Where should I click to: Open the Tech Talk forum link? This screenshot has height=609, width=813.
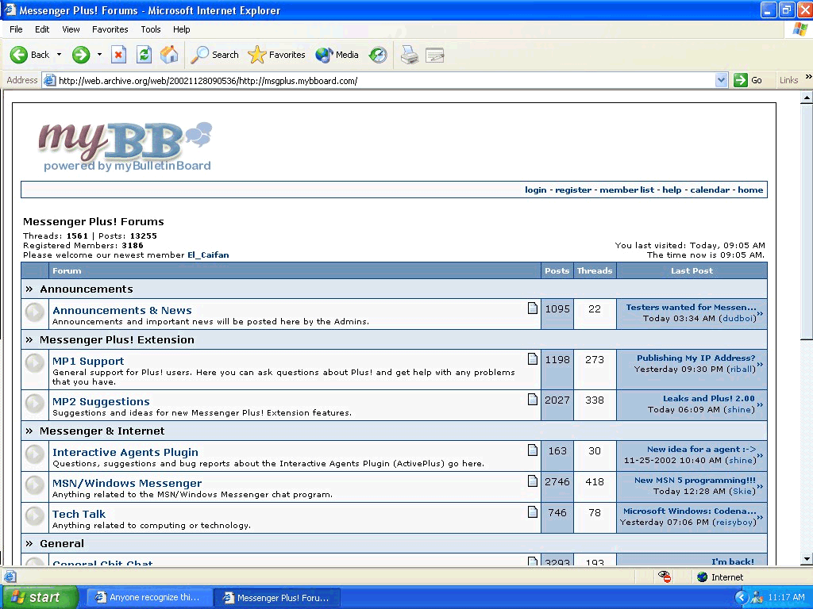point(79,514)
